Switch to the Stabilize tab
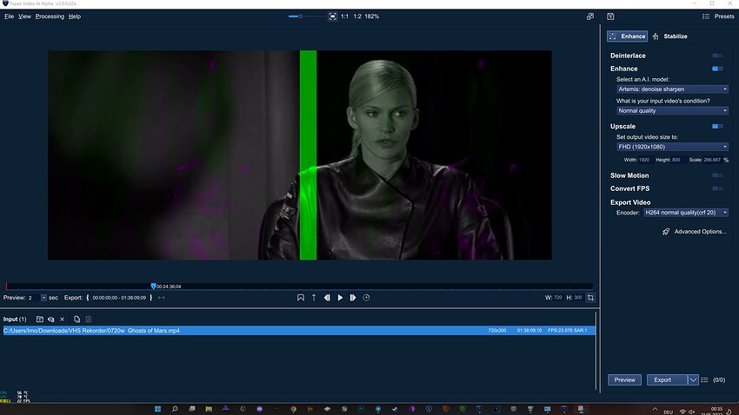 [670, 36]
